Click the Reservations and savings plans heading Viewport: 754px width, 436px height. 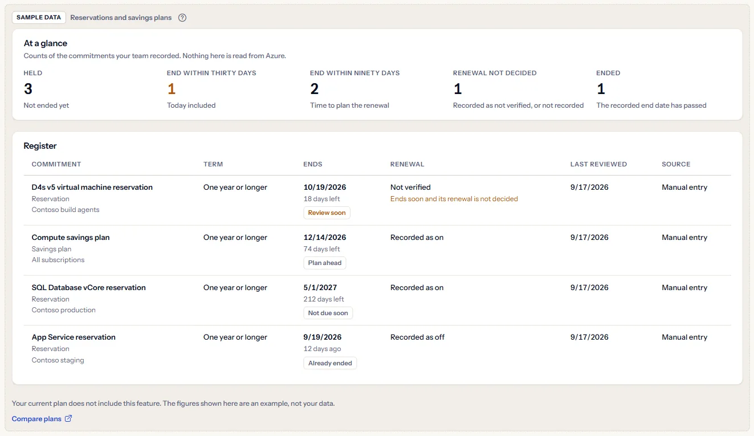tap(121, 18)
